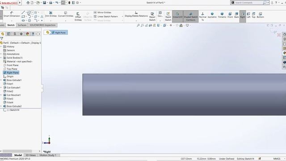This screenshot has height=161, width=286.
Task: Switch to Isometric view
Action: pyautogui.click(x=212, y=15)
